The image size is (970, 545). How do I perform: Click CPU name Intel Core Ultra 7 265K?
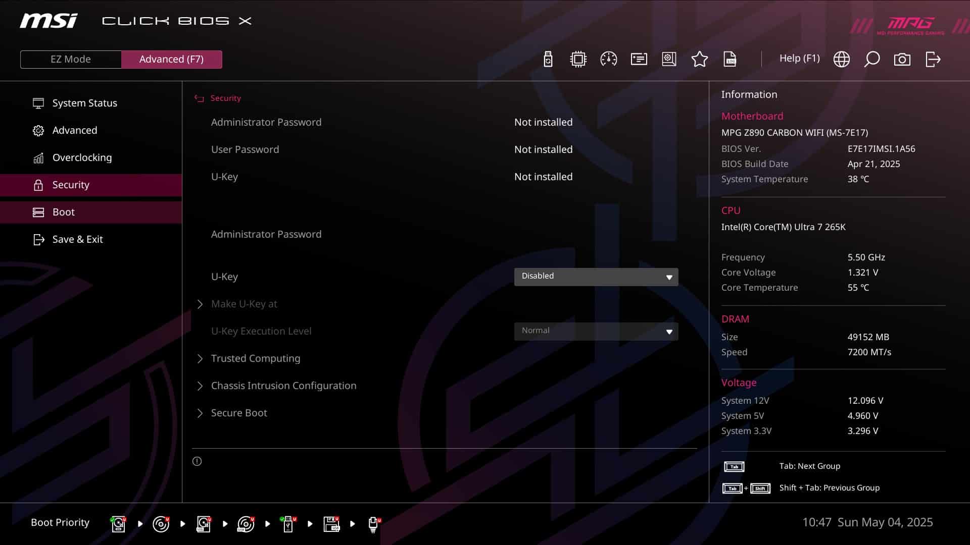(x=783, y=227)
